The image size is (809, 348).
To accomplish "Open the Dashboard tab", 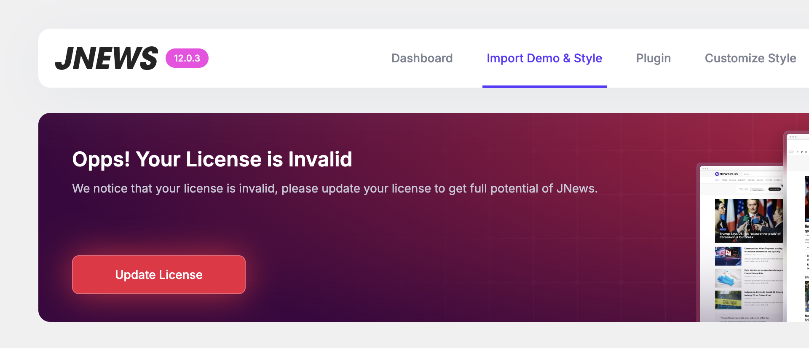I will click(x=422, y=58).
